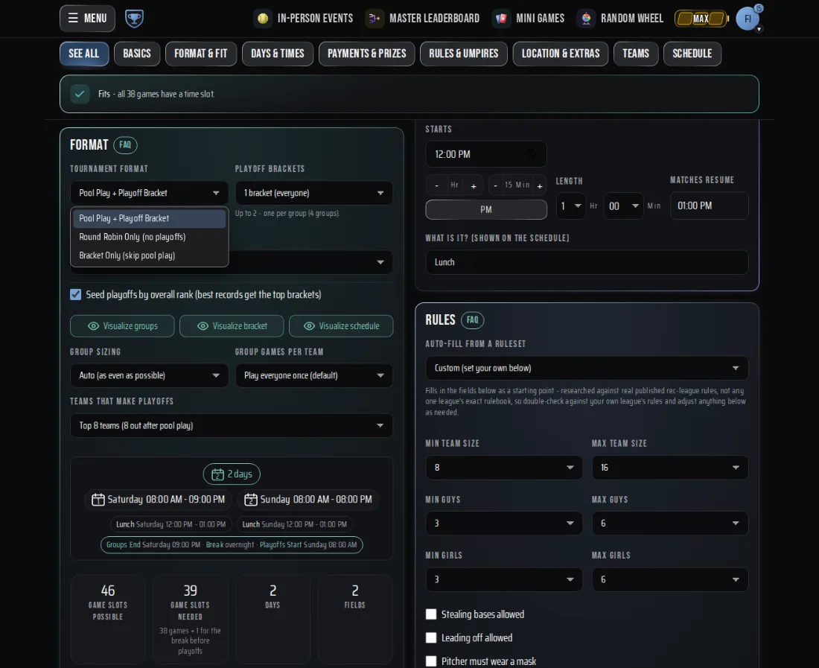Click the Mini Games cards icon
The height and width of the screenshot is (668, 819).
pos(501,19)
